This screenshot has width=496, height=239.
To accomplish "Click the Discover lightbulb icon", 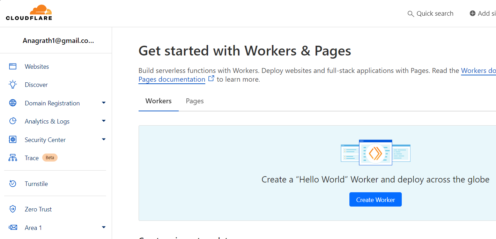I will pyautogui.click(x=13, y=85).
